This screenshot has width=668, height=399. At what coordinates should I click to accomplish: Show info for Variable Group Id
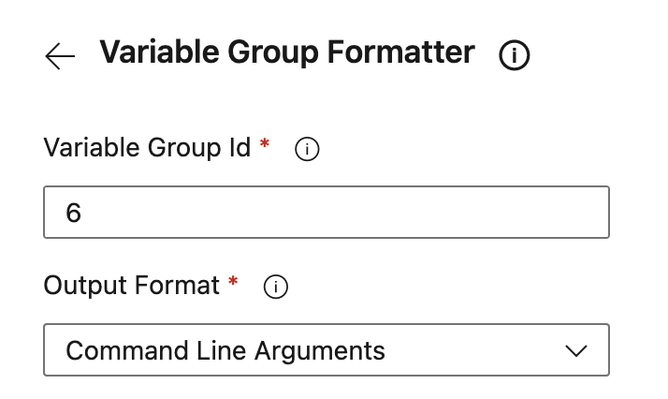point(307,149)
